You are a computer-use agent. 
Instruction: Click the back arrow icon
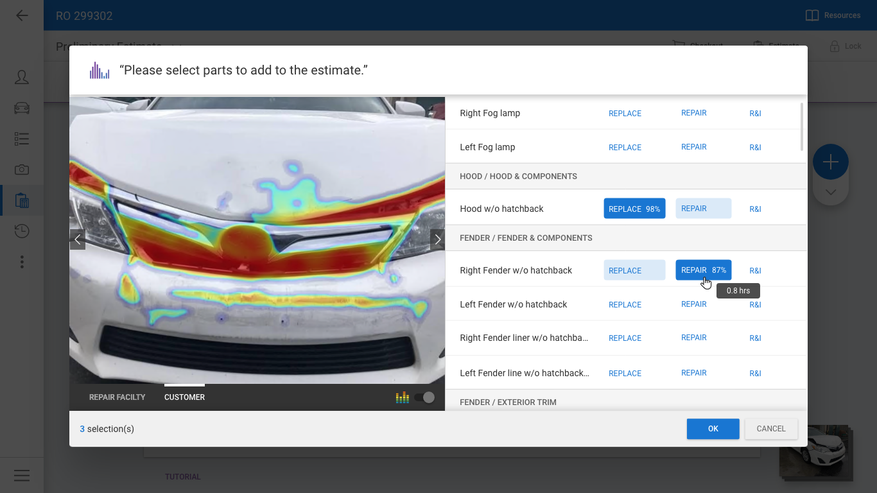point(22,15)
